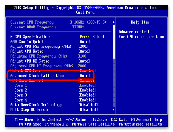Image resolution: width=173 pixels, height=132 pixels.
Task: Change the Advanced Clock Calibration [Auto] value
Action: [84, 76]
